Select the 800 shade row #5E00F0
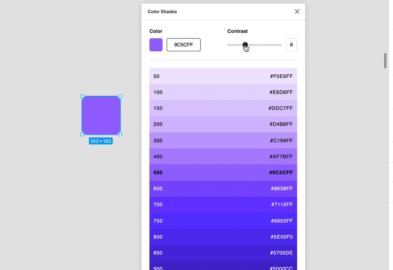393x270 pixels. click(x=223, y=237)
